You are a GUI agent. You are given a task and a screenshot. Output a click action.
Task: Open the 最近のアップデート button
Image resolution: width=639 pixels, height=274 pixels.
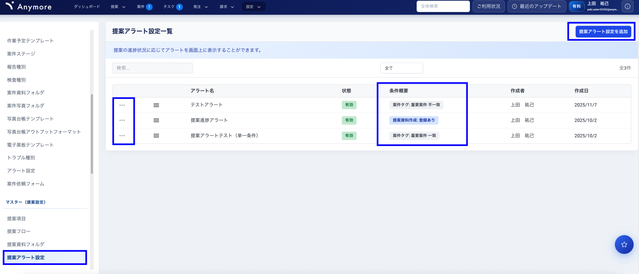click(x=537, y=6)
